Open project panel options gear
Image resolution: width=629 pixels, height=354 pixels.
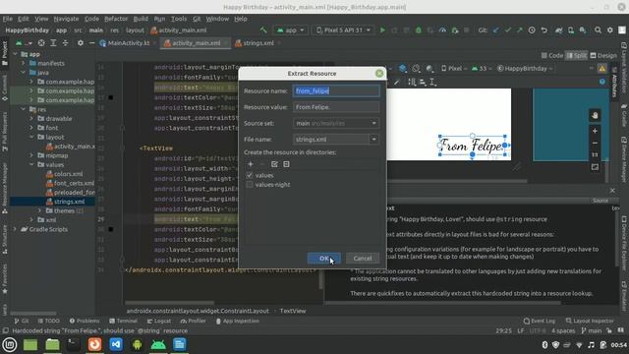(81, 43)
